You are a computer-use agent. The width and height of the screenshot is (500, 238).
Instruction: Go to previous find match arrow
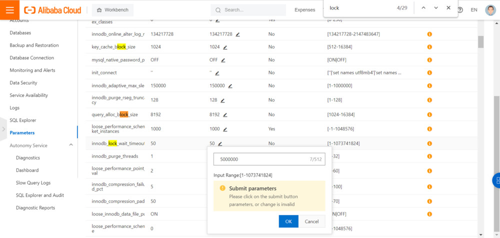pyautogui.click(x=423, y=8)
